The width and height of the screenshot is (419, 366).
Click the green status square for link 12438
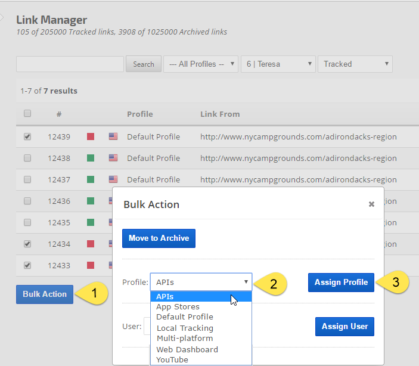91,159
